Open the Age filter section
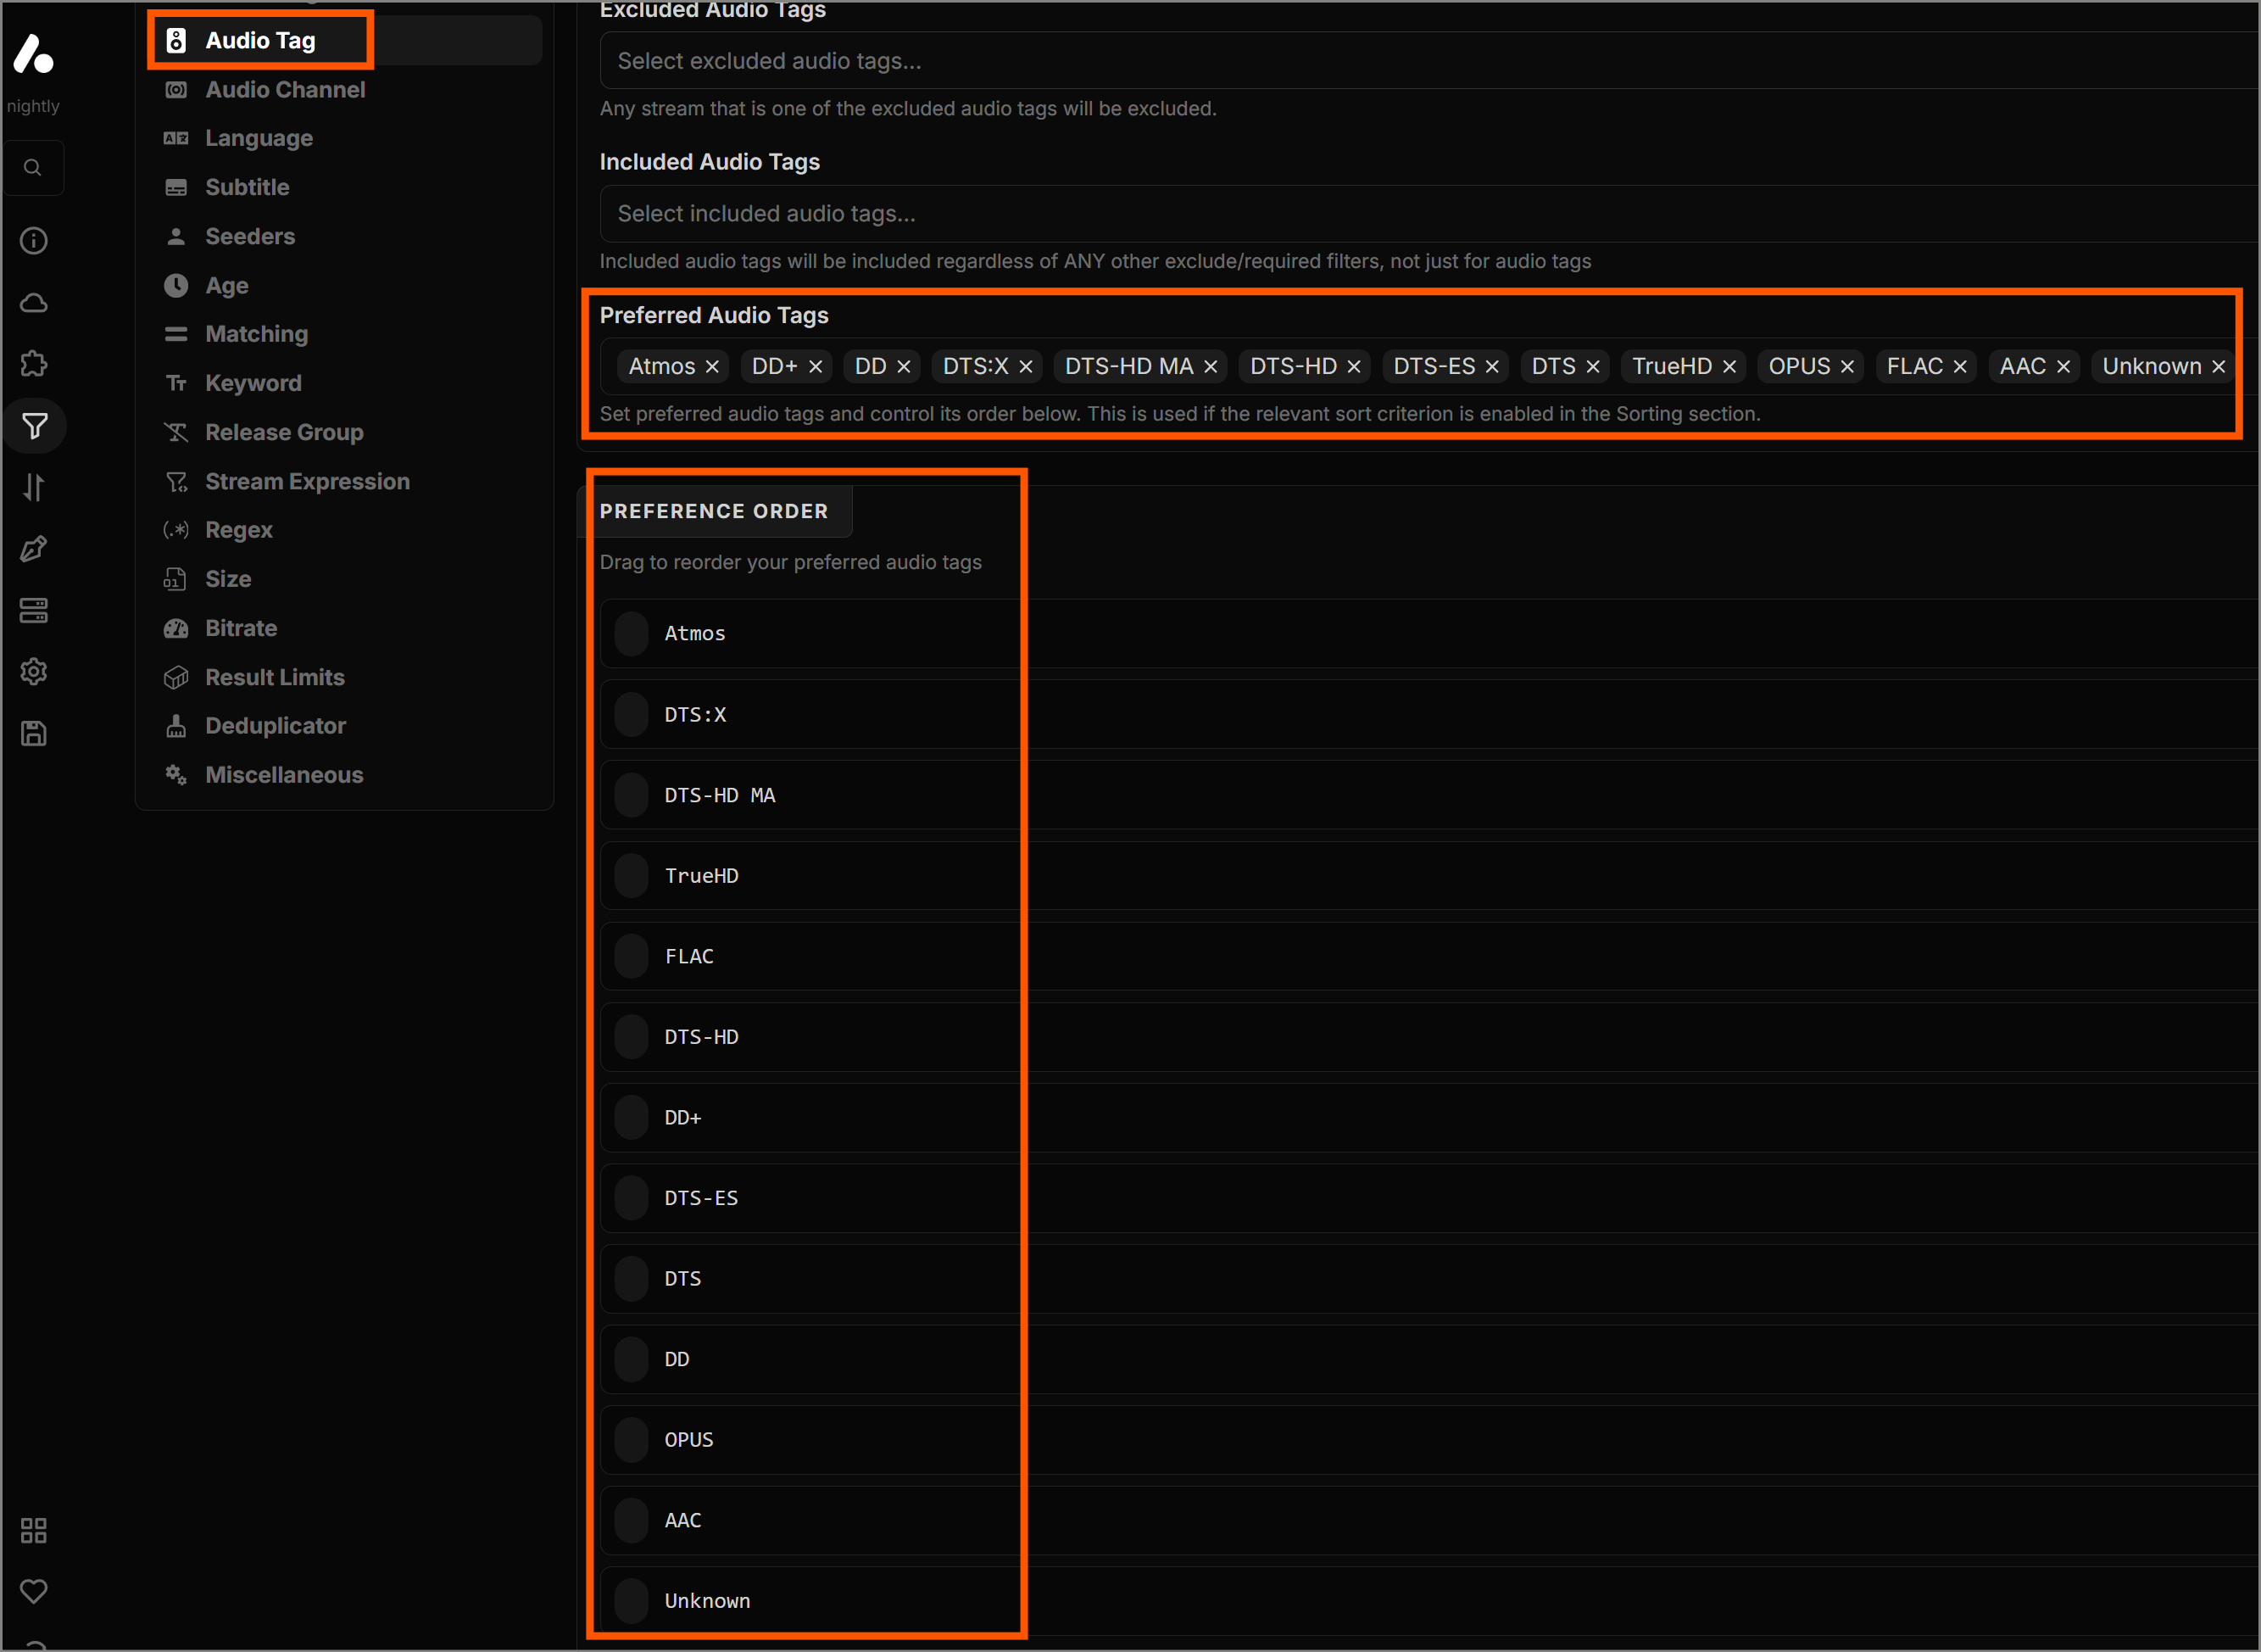2261x1652 pixels. (346, 285)
